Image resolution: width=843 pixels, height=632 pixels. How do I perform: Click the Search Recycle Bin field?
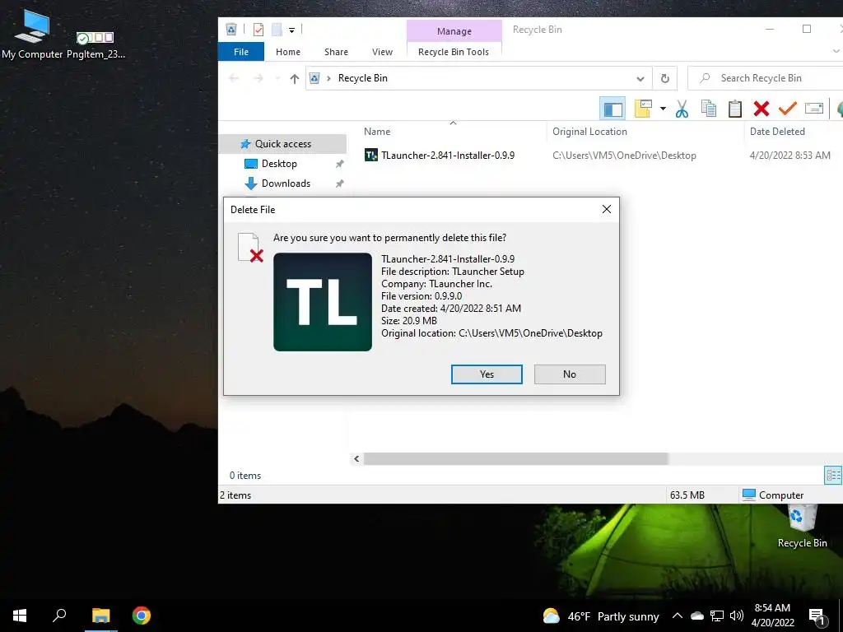pos(766,78)
